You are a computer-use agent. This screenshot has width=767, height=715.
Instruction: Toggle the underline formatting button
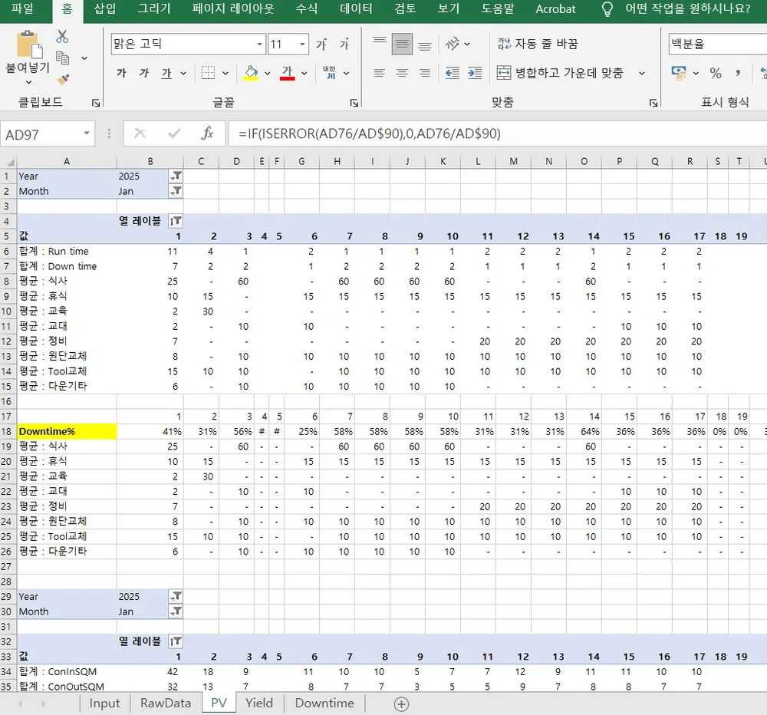point(166,73)
